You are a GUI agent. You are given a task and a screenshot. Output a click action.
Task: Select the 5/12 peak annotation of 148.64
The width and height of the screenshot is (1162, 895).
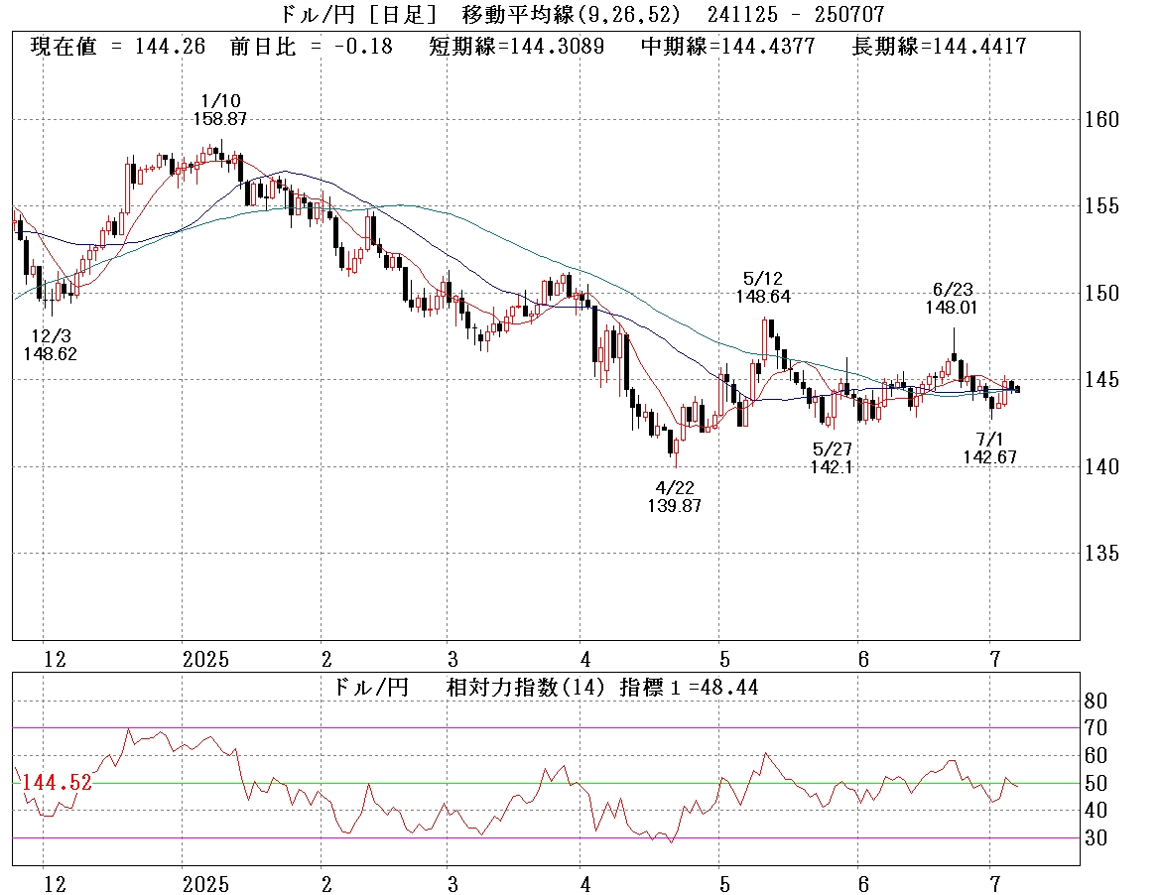pyautogui.click(x=763, y=287)
